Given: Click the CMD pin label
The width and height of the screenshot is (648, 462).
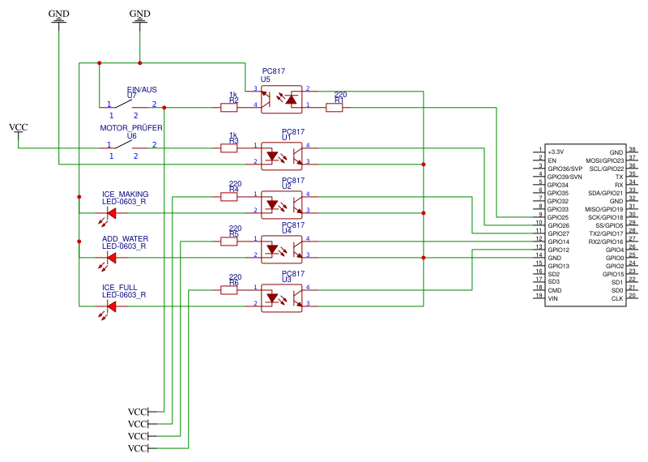Looking at the screenshot, I should (555, 290).
